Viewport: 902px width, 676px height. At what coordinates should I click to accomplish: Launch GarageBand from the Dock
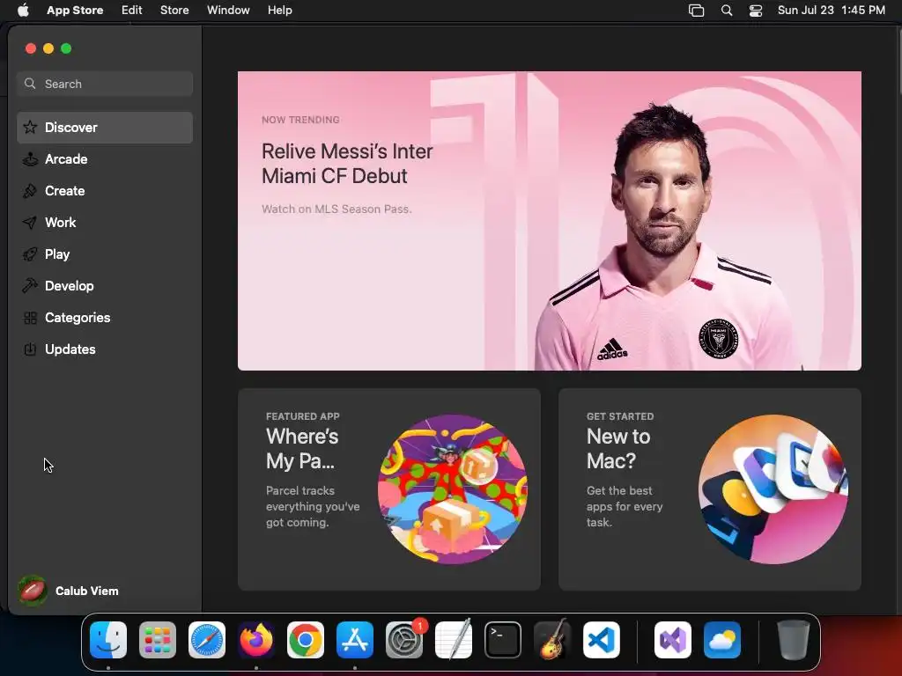click(x=552, y=640)
